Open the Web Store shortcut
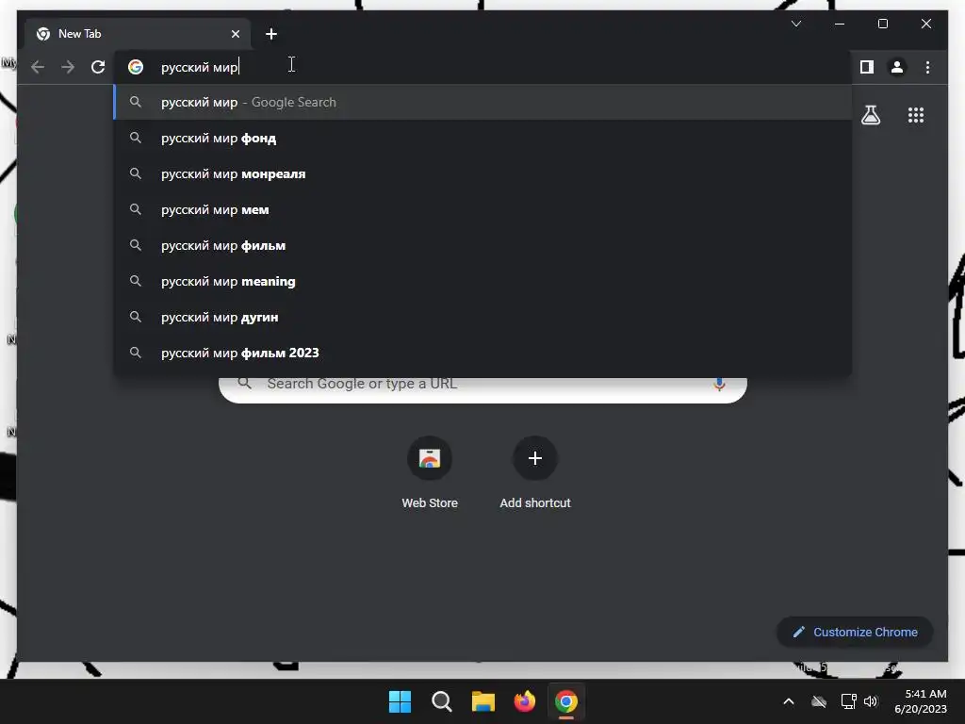Screen dimensions: 965x724 click(430, 473)
